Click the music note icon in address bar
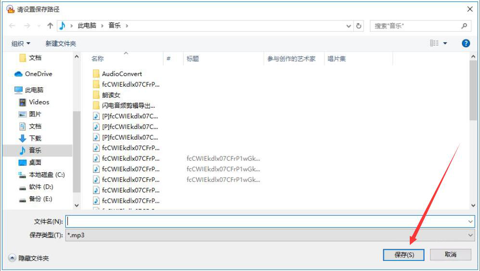The image size is (480, 271). coord(63,26)
